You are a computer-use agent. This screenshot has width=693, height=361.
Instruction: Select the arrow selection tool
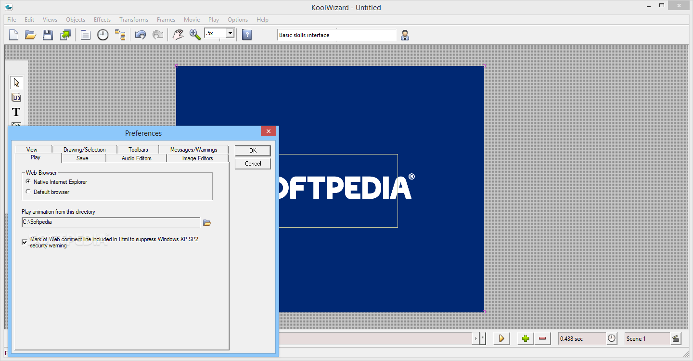point(16,82)
